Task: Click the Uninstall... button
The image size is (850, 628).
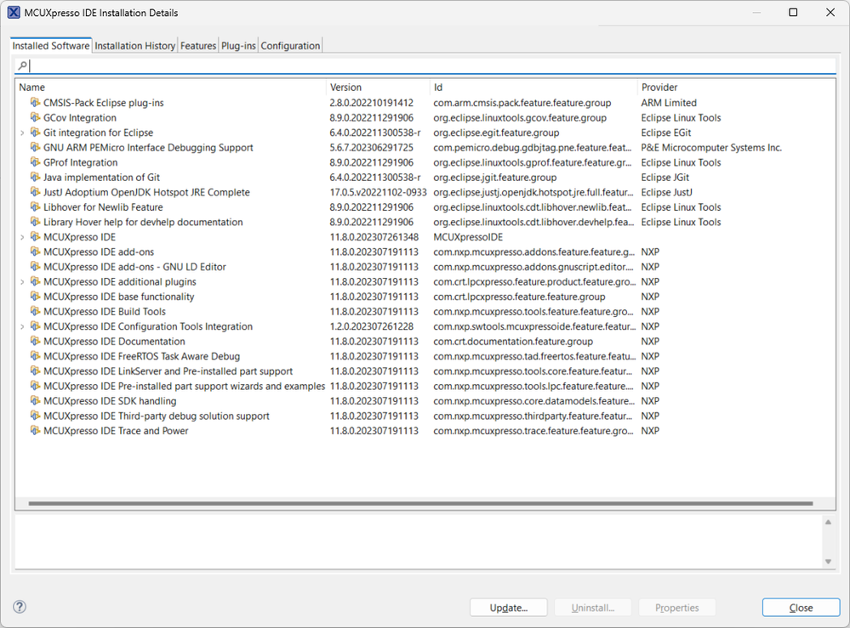Action: click(592, 608)
